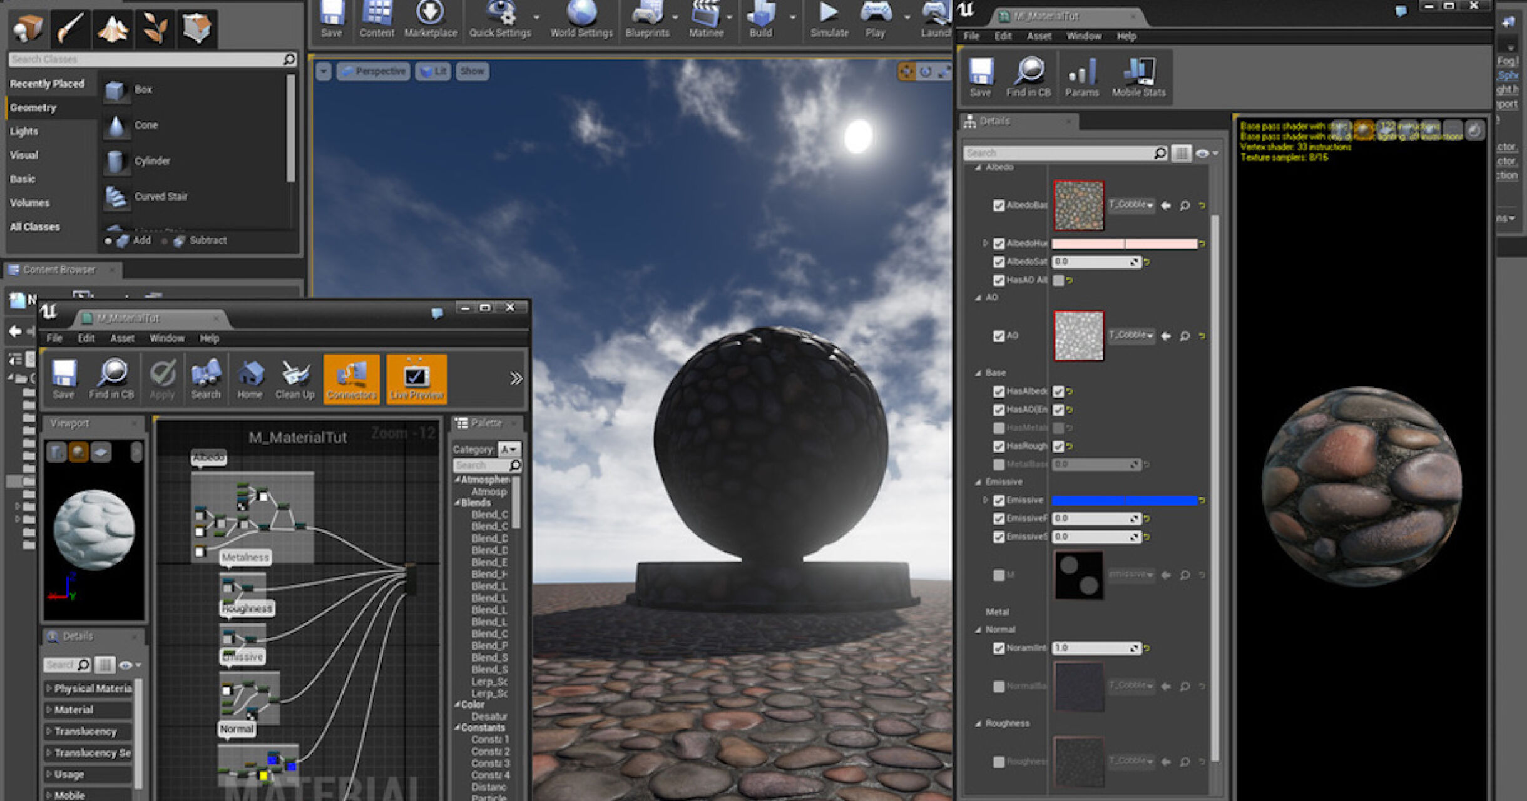This screenshot has height=801, width=1527.
Task: Click the pink AlbedoHue color swatch
Action: pyautogui.click(x=1125, y=243)
